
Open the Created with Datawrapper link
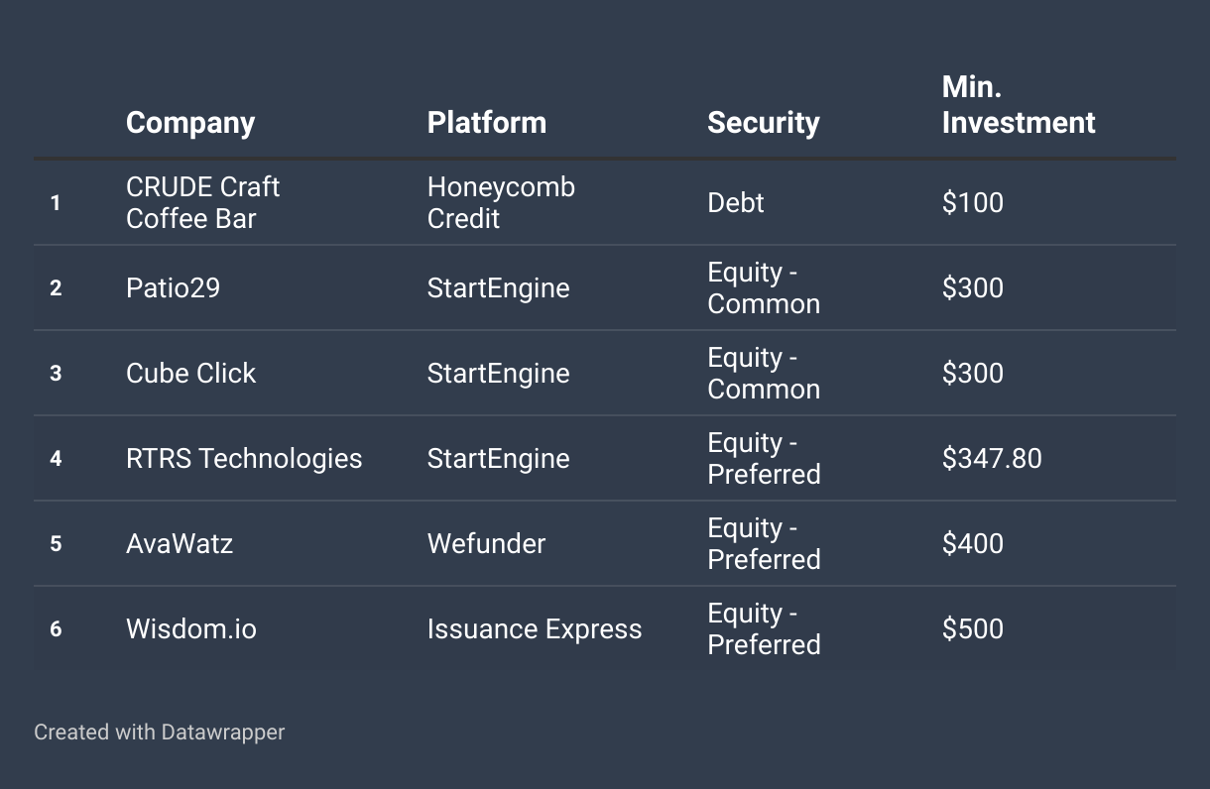(x=160, y=733)
